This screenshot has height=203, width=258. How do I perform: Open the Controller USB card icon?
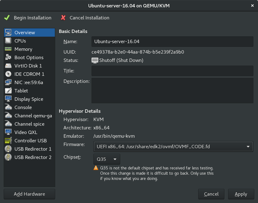click(9, 140)
